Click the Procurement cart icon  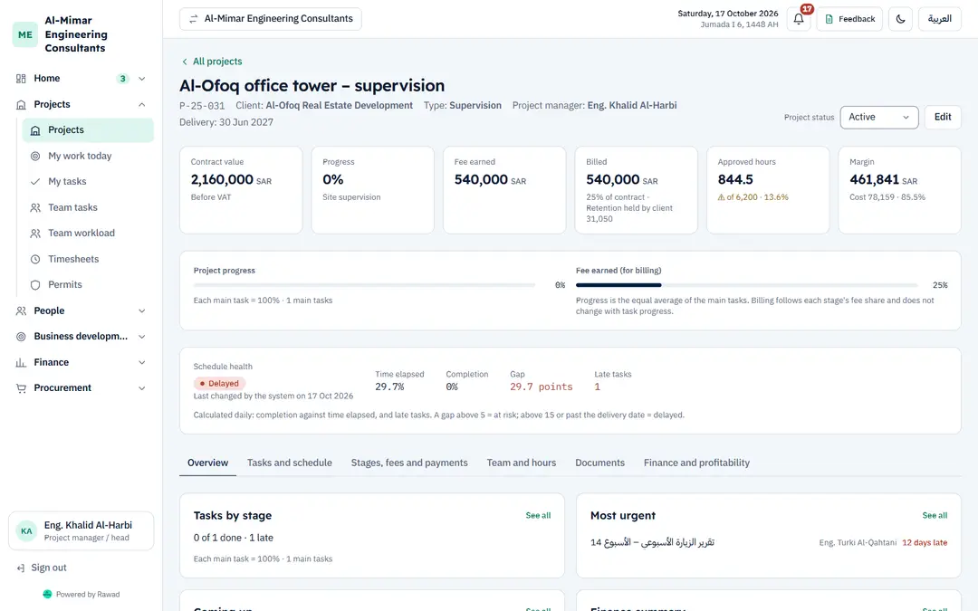click(x=21, y=387)
